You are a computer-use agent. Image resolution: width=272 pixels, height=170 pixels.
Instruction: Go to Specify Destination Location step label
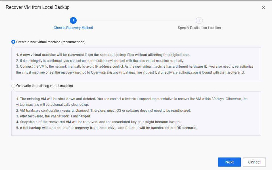(x=199, y=28)
